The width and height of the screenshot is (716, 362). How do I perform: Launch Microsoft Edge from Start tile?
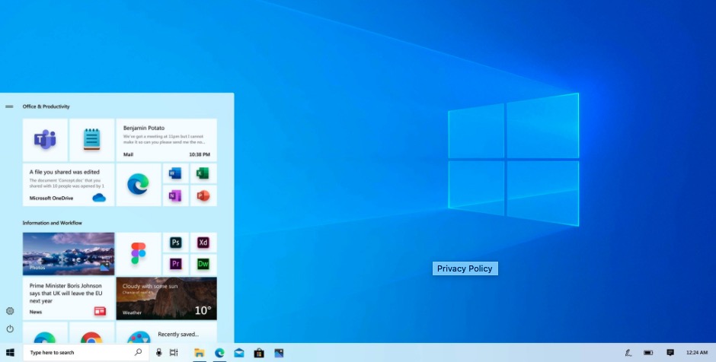point(139,185)
